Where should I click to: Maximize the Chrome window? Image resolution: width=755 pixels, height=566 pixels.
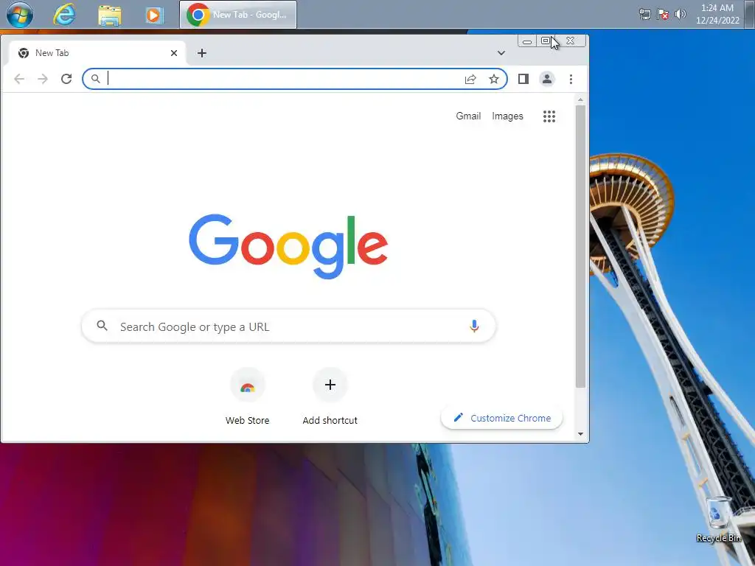tap(545, 41)
